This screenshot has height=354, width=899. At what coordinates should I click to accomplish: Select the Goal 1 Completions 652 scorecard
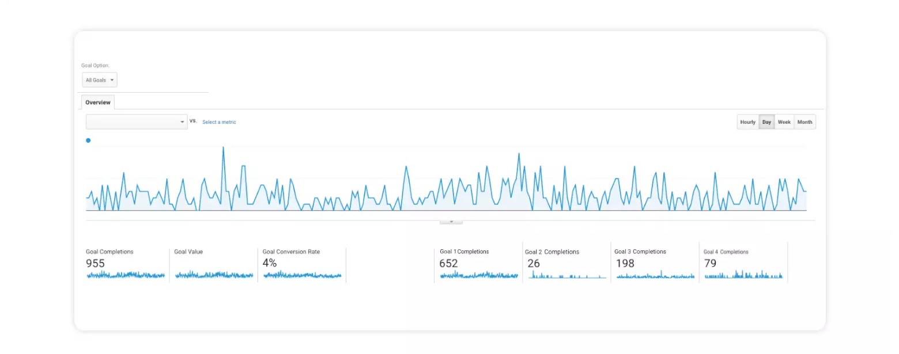[x=478, y=265]
